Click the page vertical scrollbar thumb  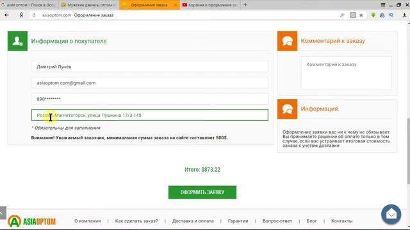[x=408, y=151]
